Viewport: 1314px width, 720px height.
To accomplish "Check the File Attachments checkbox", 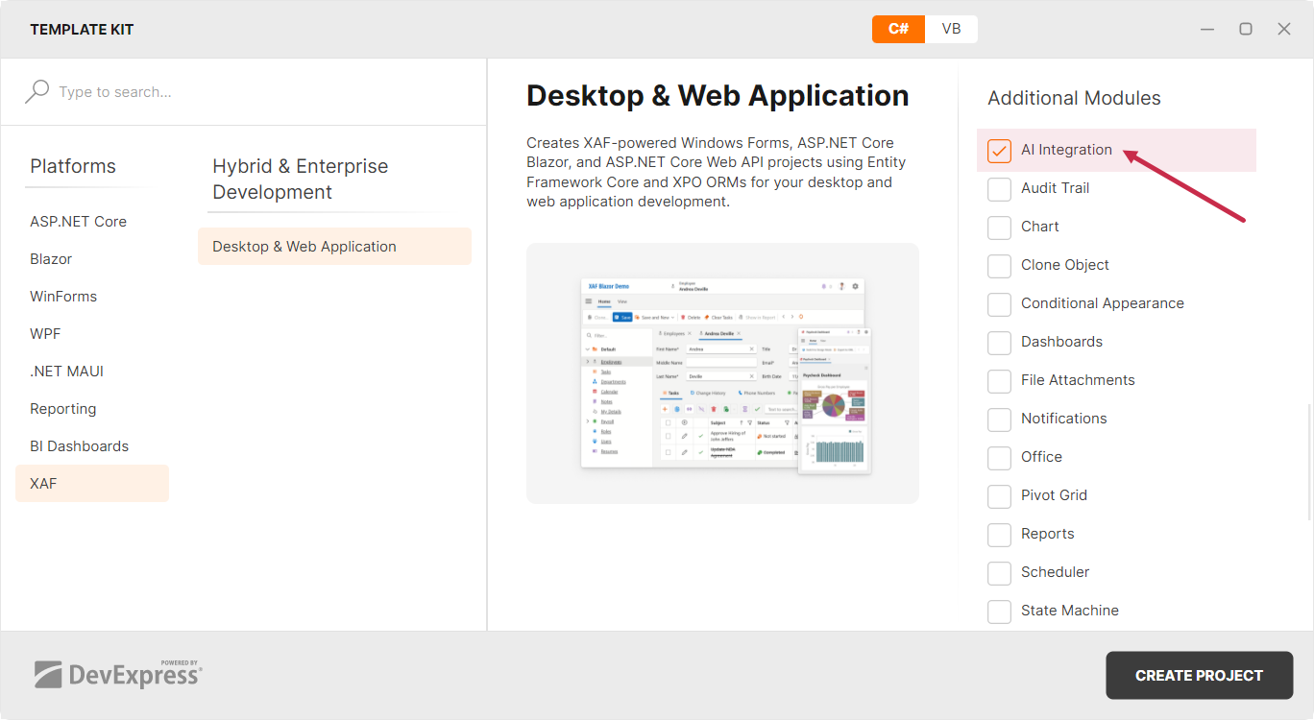I will [1000, 381].
